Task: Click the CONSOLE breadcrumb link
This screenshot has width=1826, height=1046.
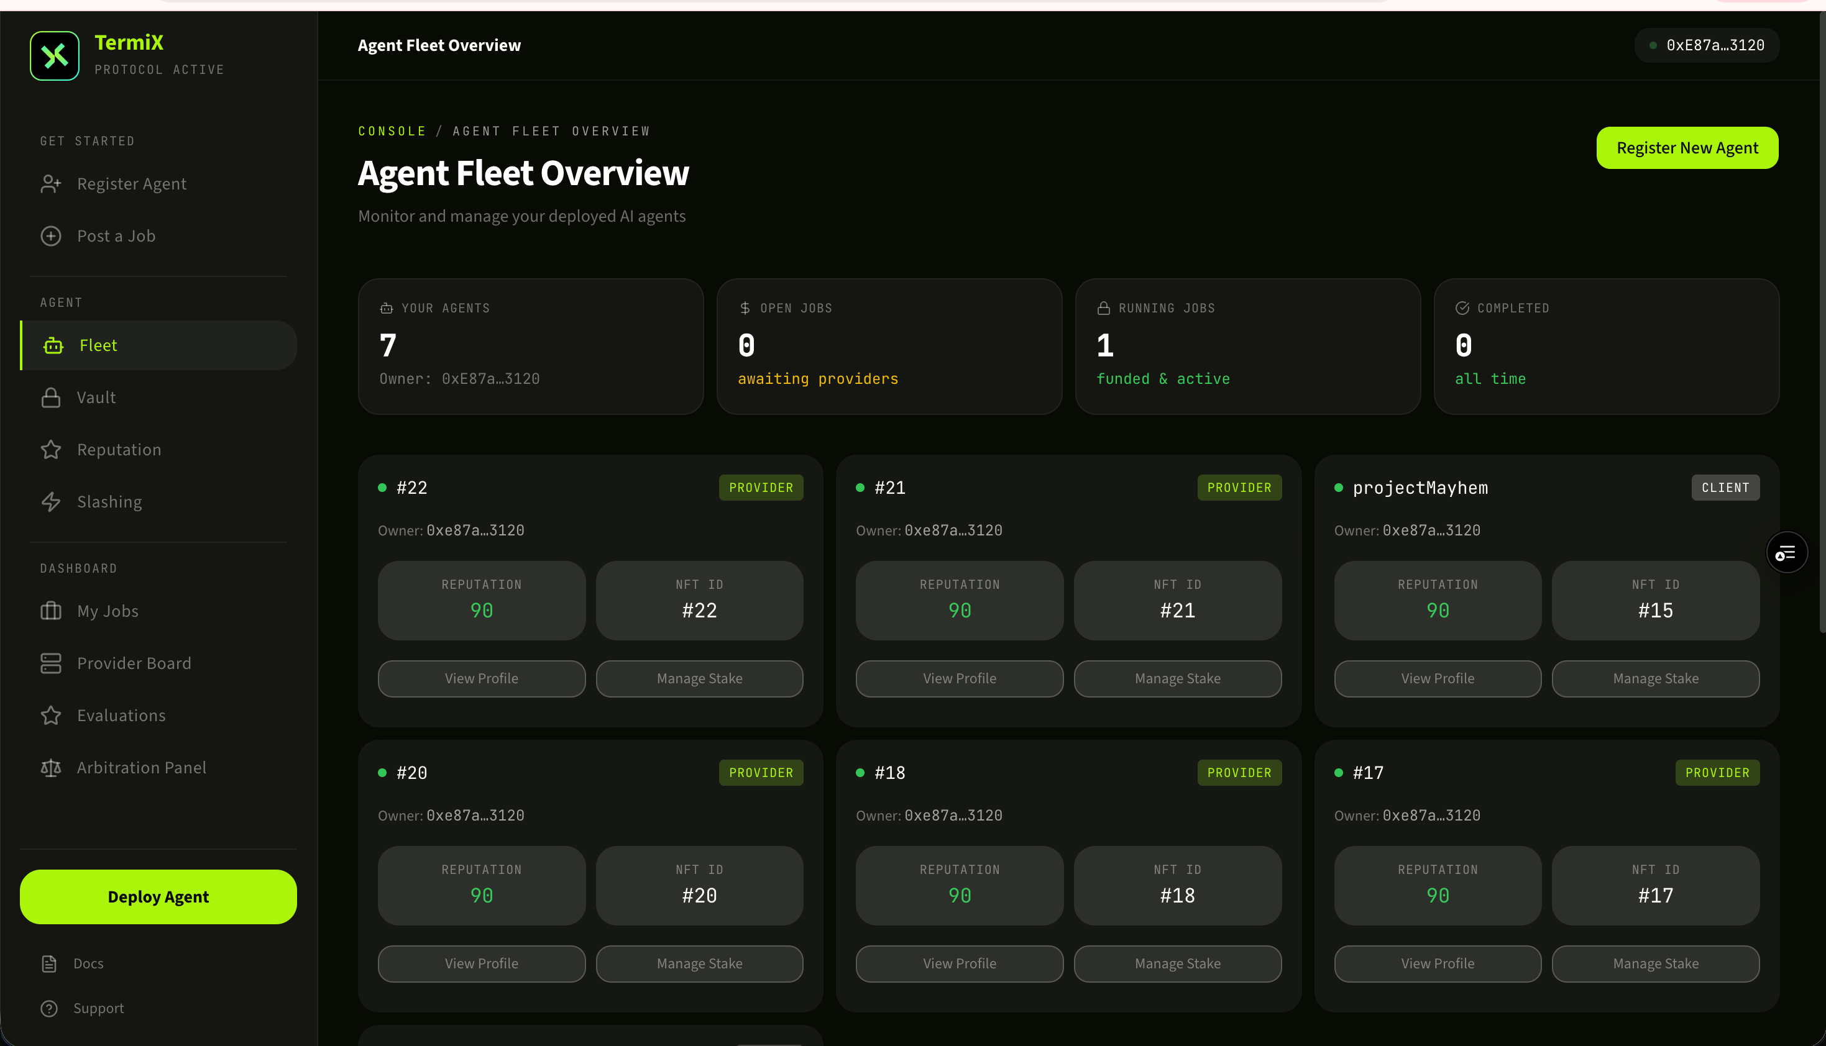Action: pyautogui.click(x=392, y=132)
